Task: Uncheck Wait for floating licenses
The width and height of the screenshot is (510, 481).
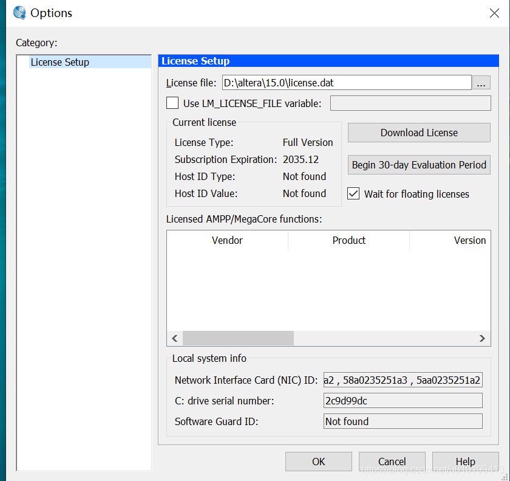Action: (x=353, y=193)
